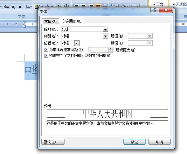187x154 pixels.
Task: Select the 字符间距(R) tab
Action: pos(72,21)
